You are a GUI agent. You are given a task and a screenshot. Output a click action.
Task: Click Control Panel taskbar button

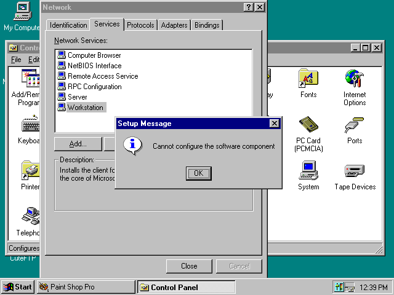(x=186, y=287)
